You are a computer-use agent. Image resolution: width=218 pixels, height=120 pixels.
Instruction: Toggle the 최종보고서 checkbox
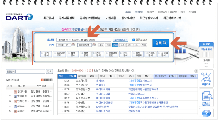pyautogui.click(x=133, y=40)
